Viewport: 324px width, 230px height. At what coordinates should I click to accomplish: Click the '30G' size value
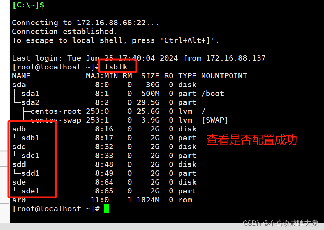tap(153, 85)
